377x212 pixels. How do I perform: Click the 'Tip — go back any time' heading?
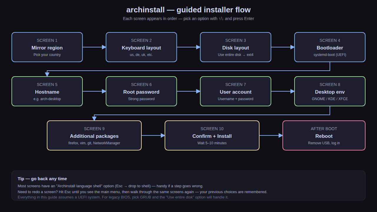pyautogui.click(x=42, y=179)
